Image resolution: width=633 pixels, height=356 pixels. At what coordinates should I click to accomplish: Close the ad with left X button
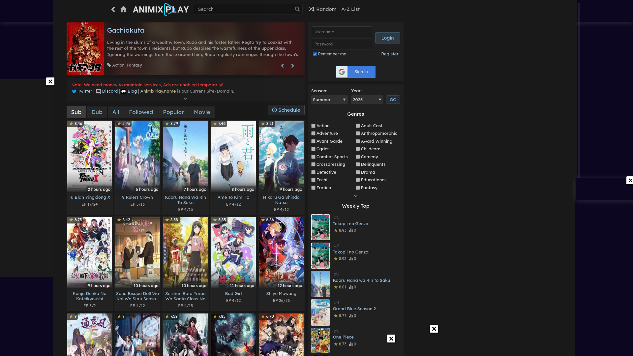(x=50, y=81)
